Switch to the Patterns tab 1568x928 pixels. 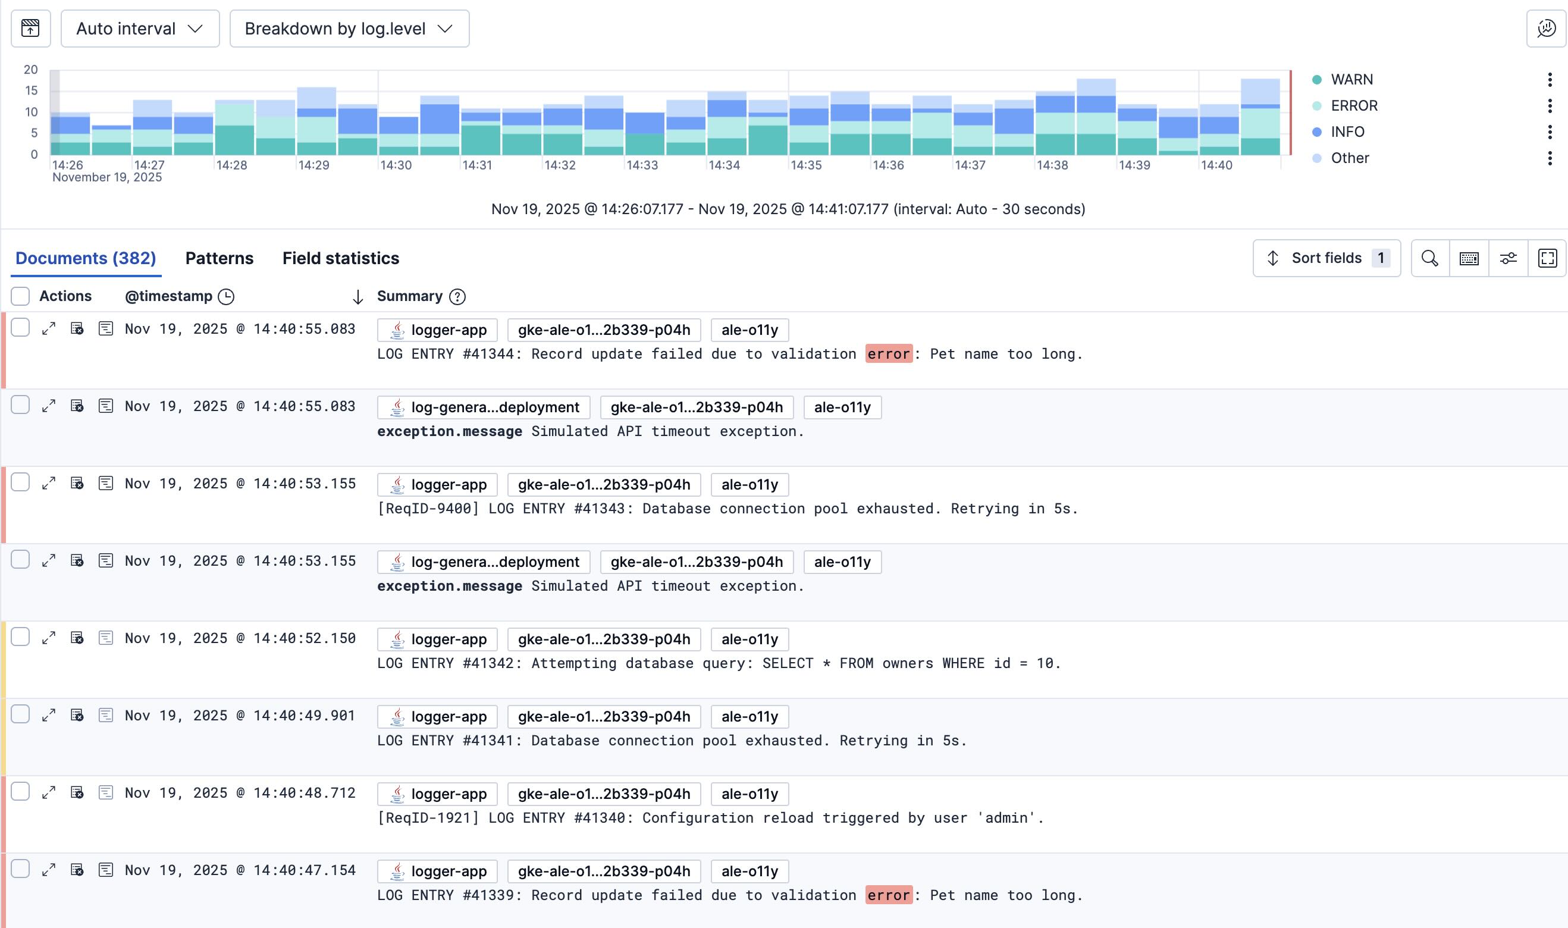219,258
